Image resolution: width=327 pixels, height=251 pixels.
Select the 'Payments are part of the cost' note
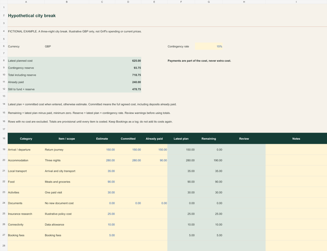coord(199,61)
